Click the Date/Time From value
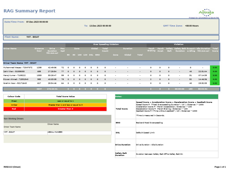This screenshot has width=229, height=177. [x=37, y=22]
